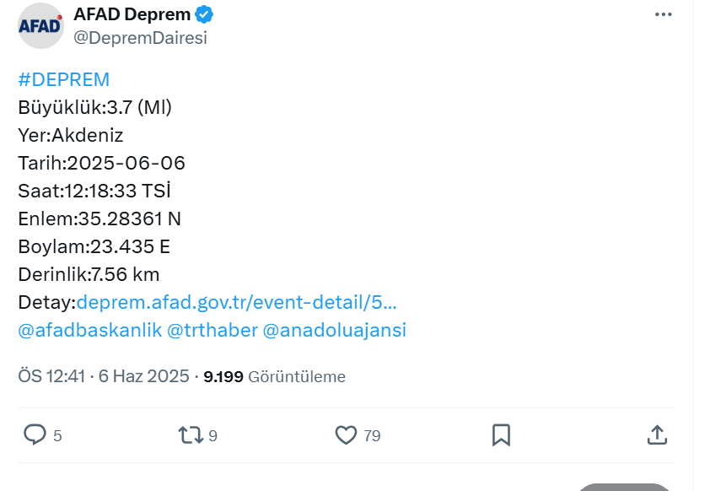Viewport: 721px width, 491px height.
Task: Repost the tweet with the retweet icon
Action: pos(191,434)
